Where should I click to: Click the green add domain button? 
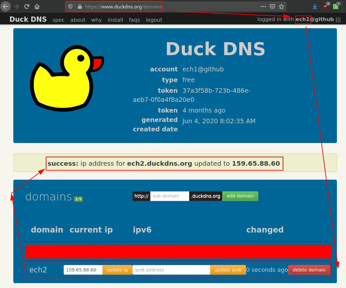tap(240, 196)
